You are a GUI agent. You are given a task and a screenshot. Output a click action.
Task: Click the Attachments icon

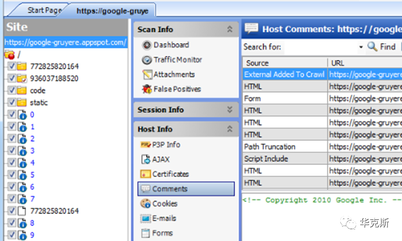click(x=146, y=75)
